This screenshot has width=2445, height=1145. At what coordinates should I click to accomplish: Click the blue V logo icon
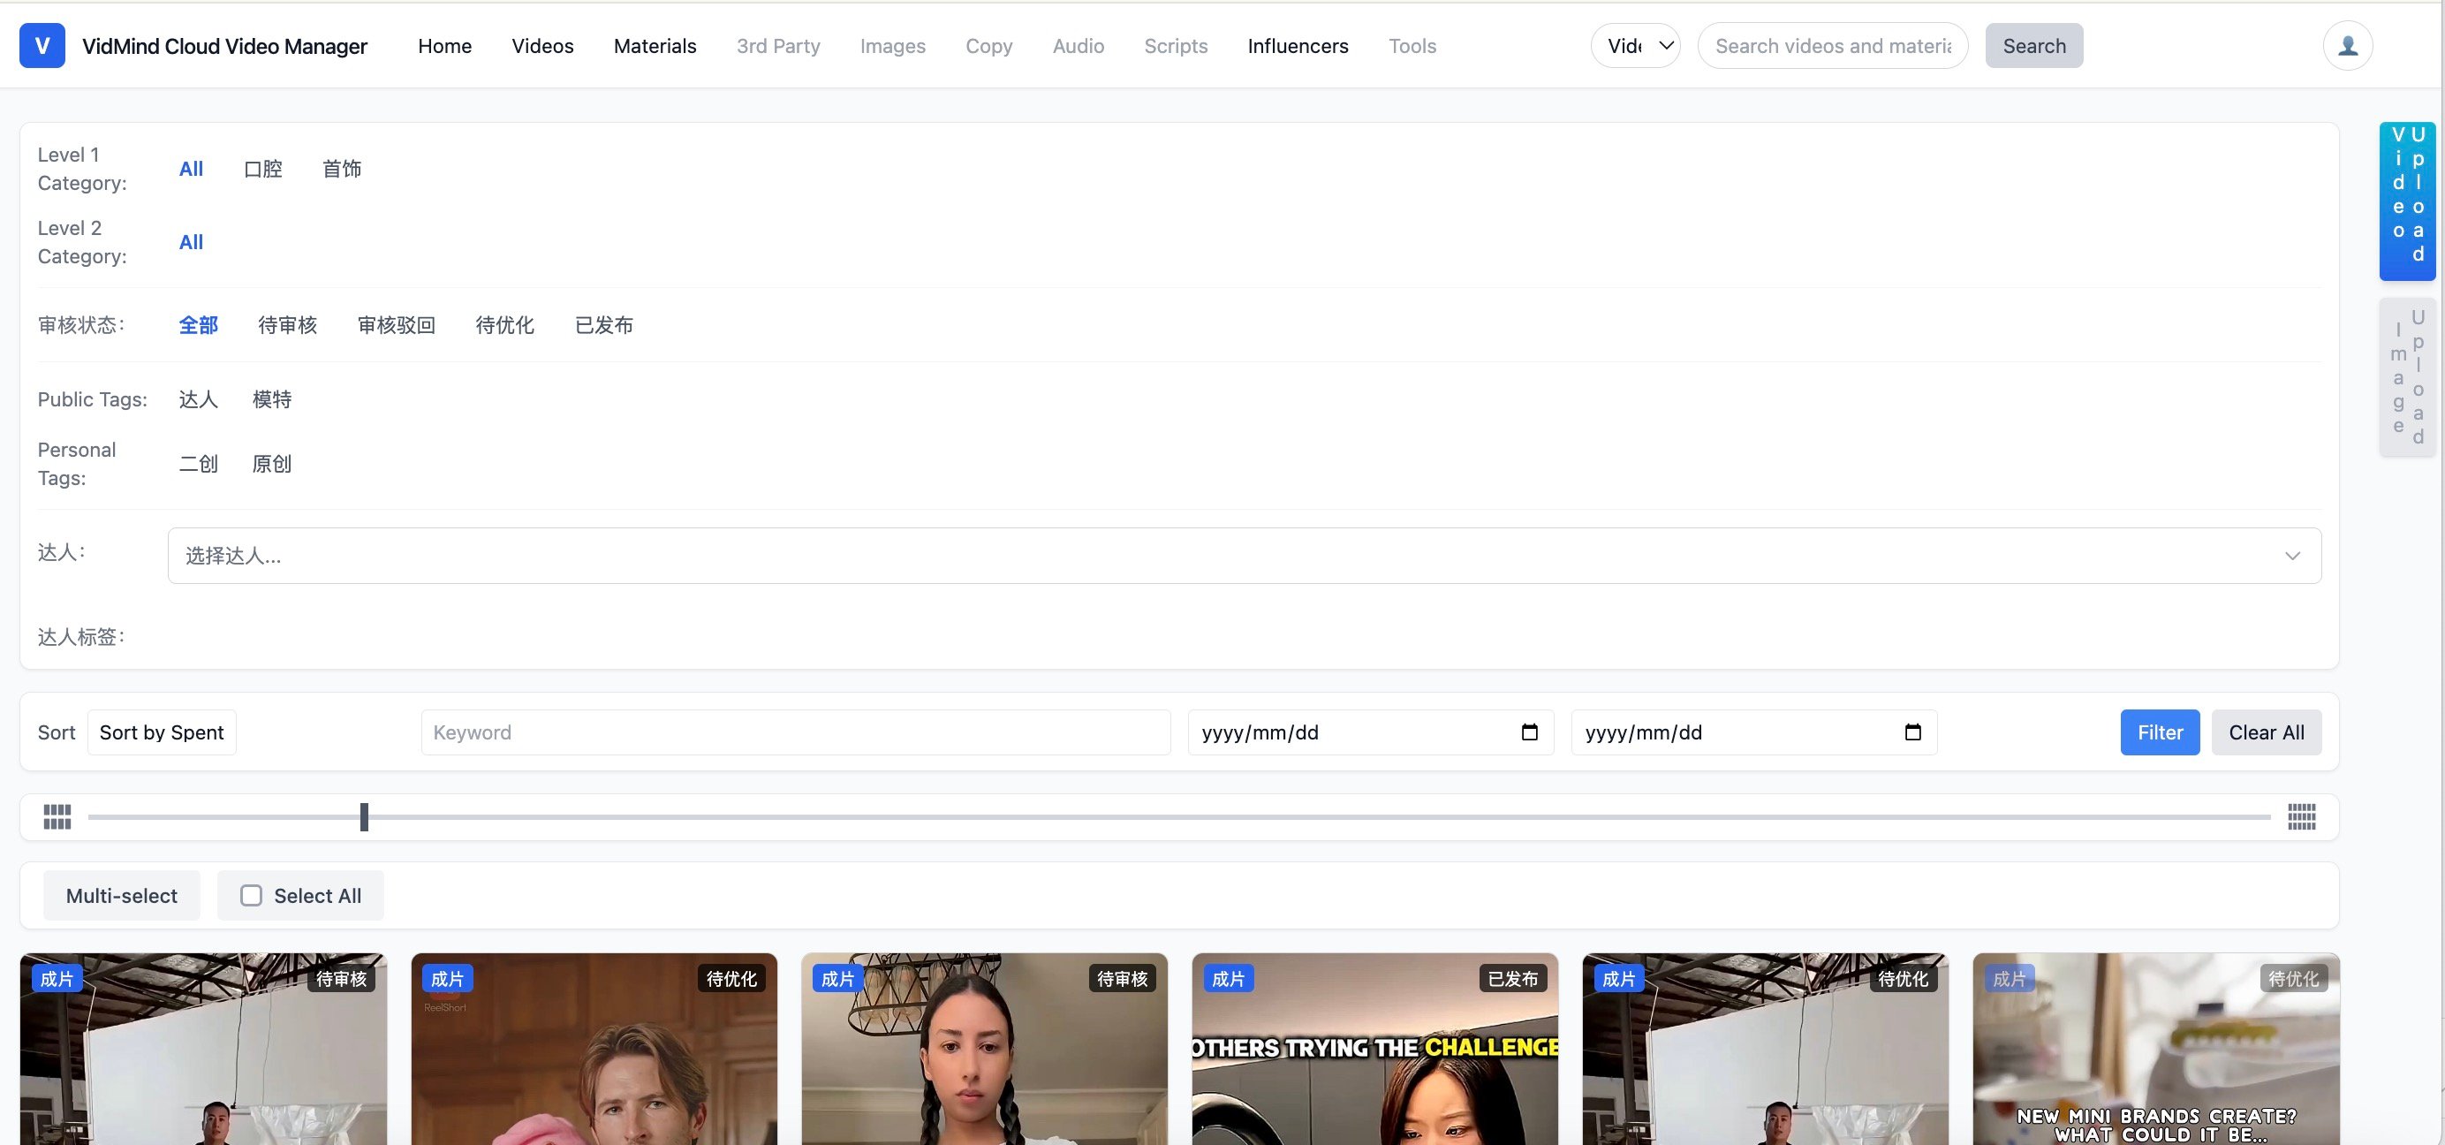42,46
